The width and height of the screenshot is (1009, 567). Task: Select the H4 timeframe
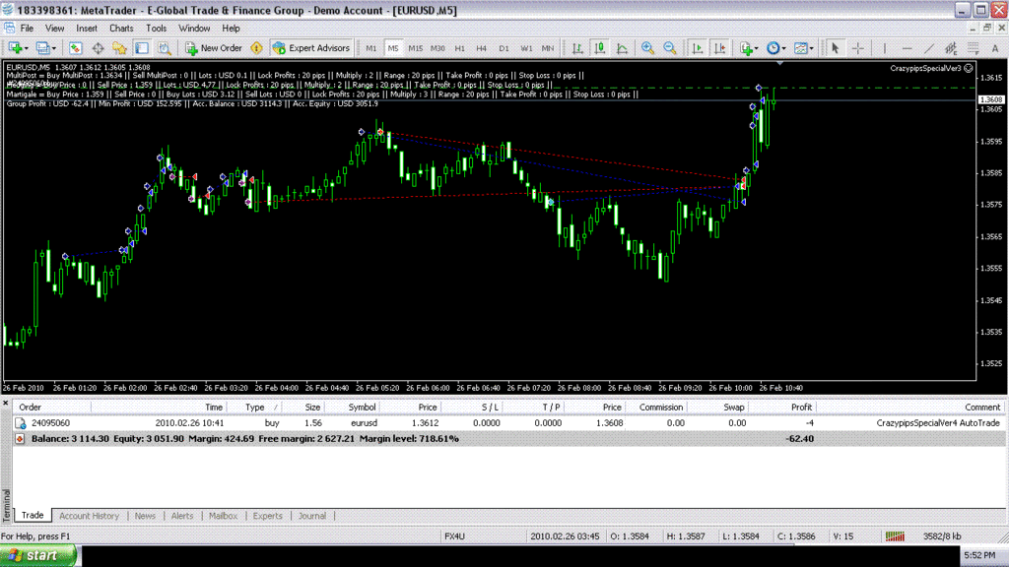[481, 48]
